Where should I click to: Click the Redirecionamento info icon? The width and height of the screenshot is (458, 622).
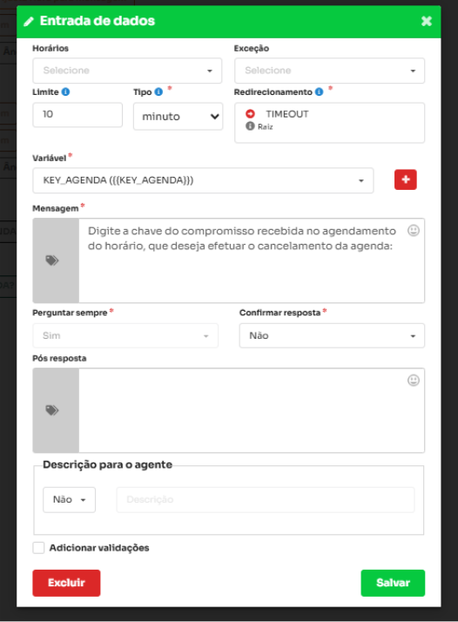click(320, 92)
